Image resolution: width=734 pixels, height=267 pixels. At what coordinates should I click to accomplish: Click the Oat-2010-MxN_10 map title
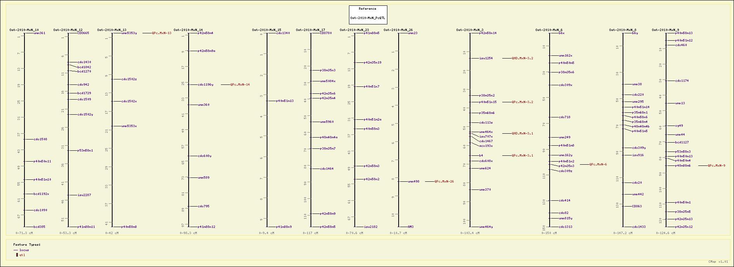click(24, 30)
